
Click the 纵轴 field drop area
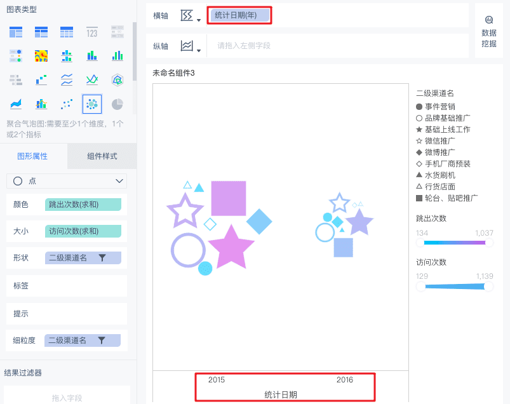[x=338, y=46]
